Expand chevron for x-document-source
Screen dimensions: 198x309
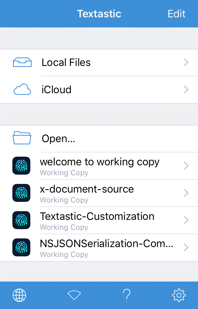pyautogui.click(x=186, y=193)
